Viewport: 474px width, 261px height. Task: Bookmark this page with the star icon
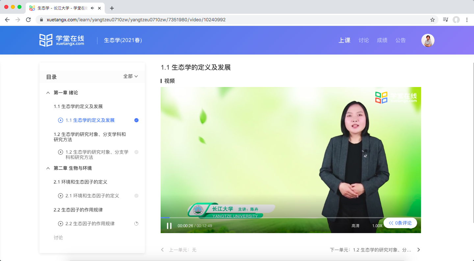point(433,20)
